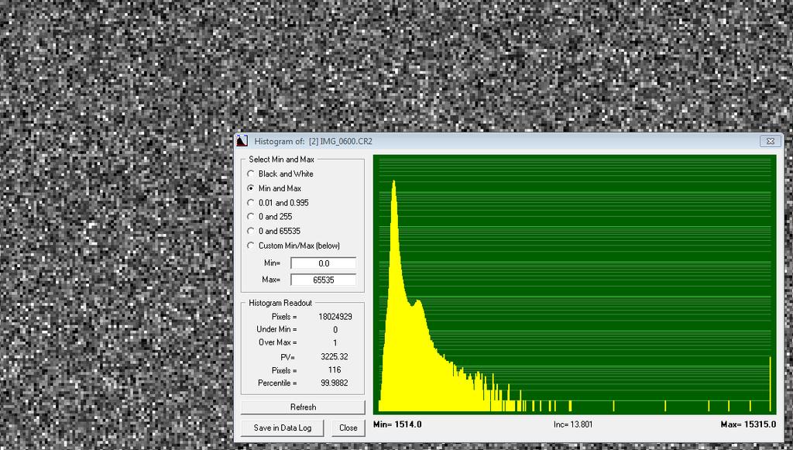The width and height of the screenshot is (793, 450).
Task: Click the Percentile value 99.9882
Action: click(x=335, y=383)
